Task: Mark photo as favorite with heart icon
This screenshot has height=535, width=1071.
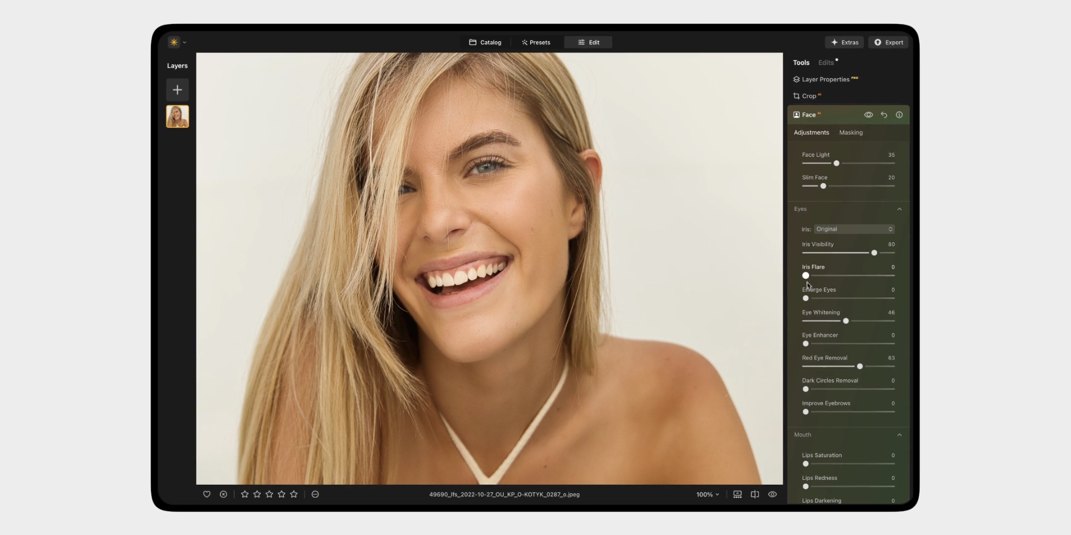Action: coord(207,494)
